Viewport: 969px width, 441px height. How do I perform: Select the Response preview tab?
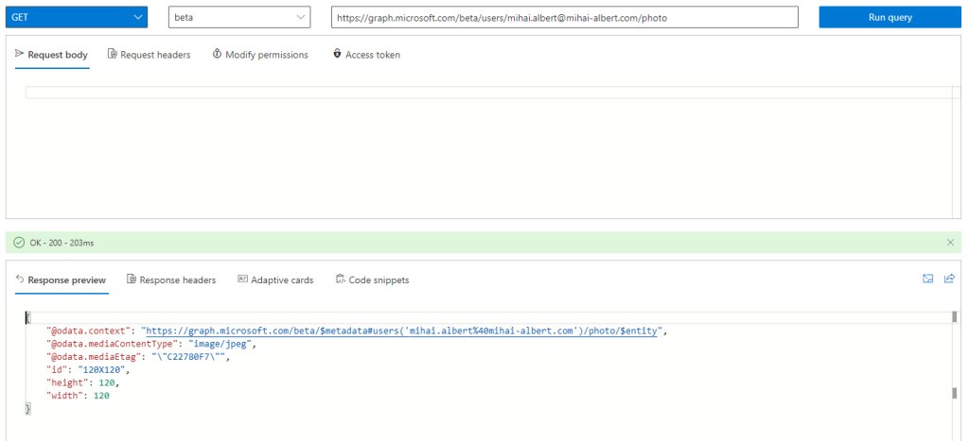click(61, 280)
